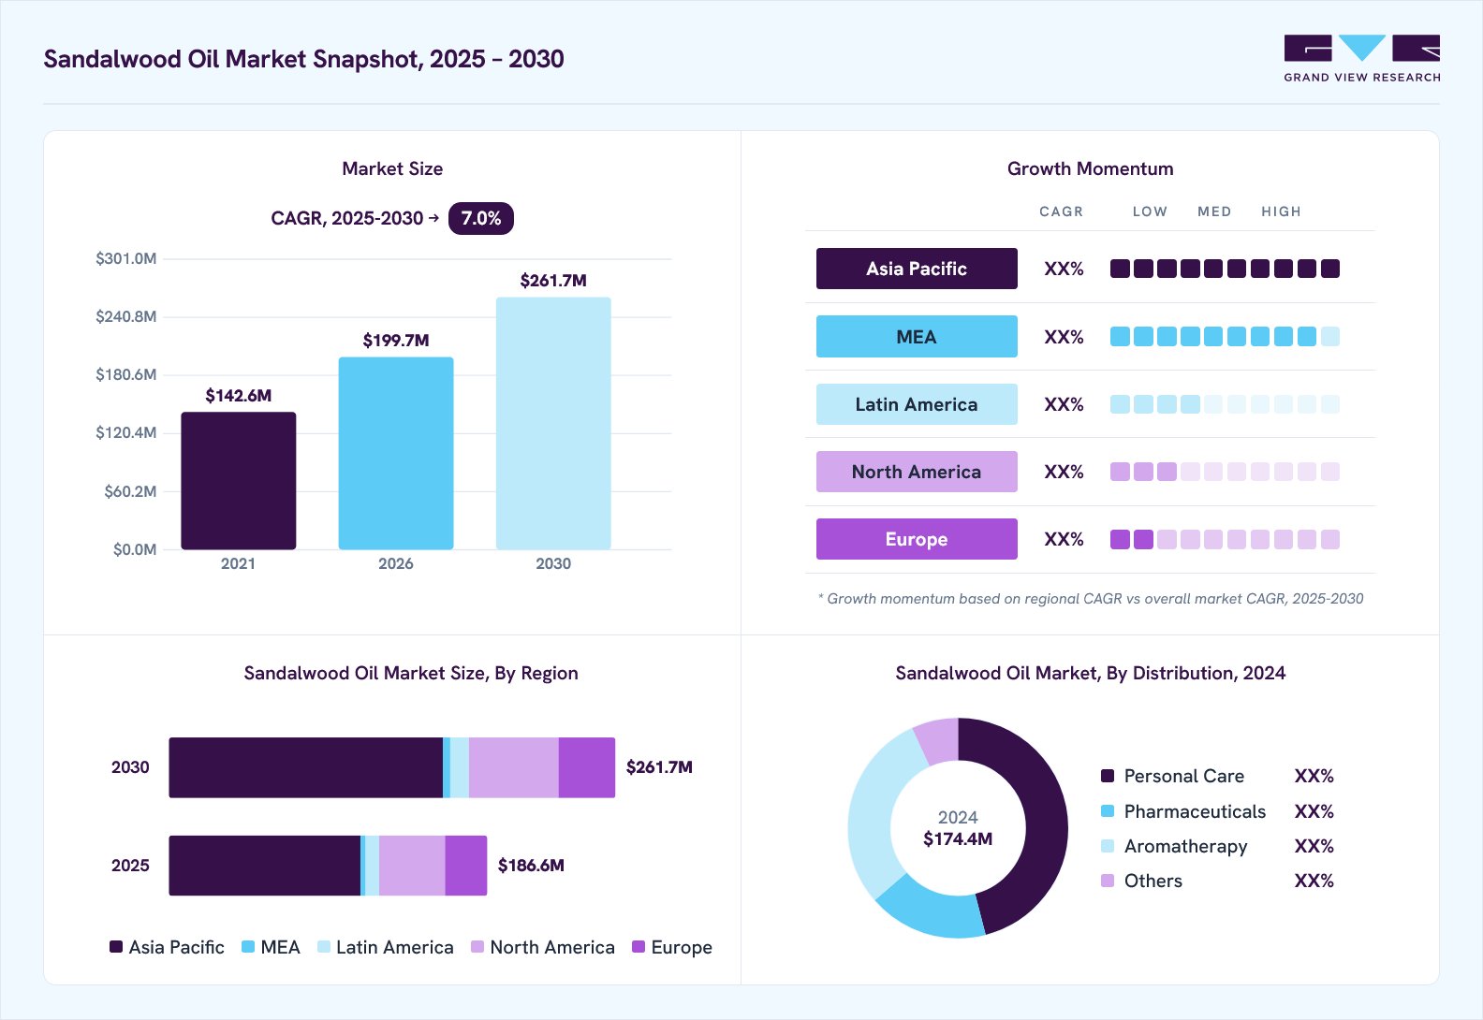Click the blue 2026 market size bar
Viewport: 1483px width, 1020px height.
coord(396,453)
